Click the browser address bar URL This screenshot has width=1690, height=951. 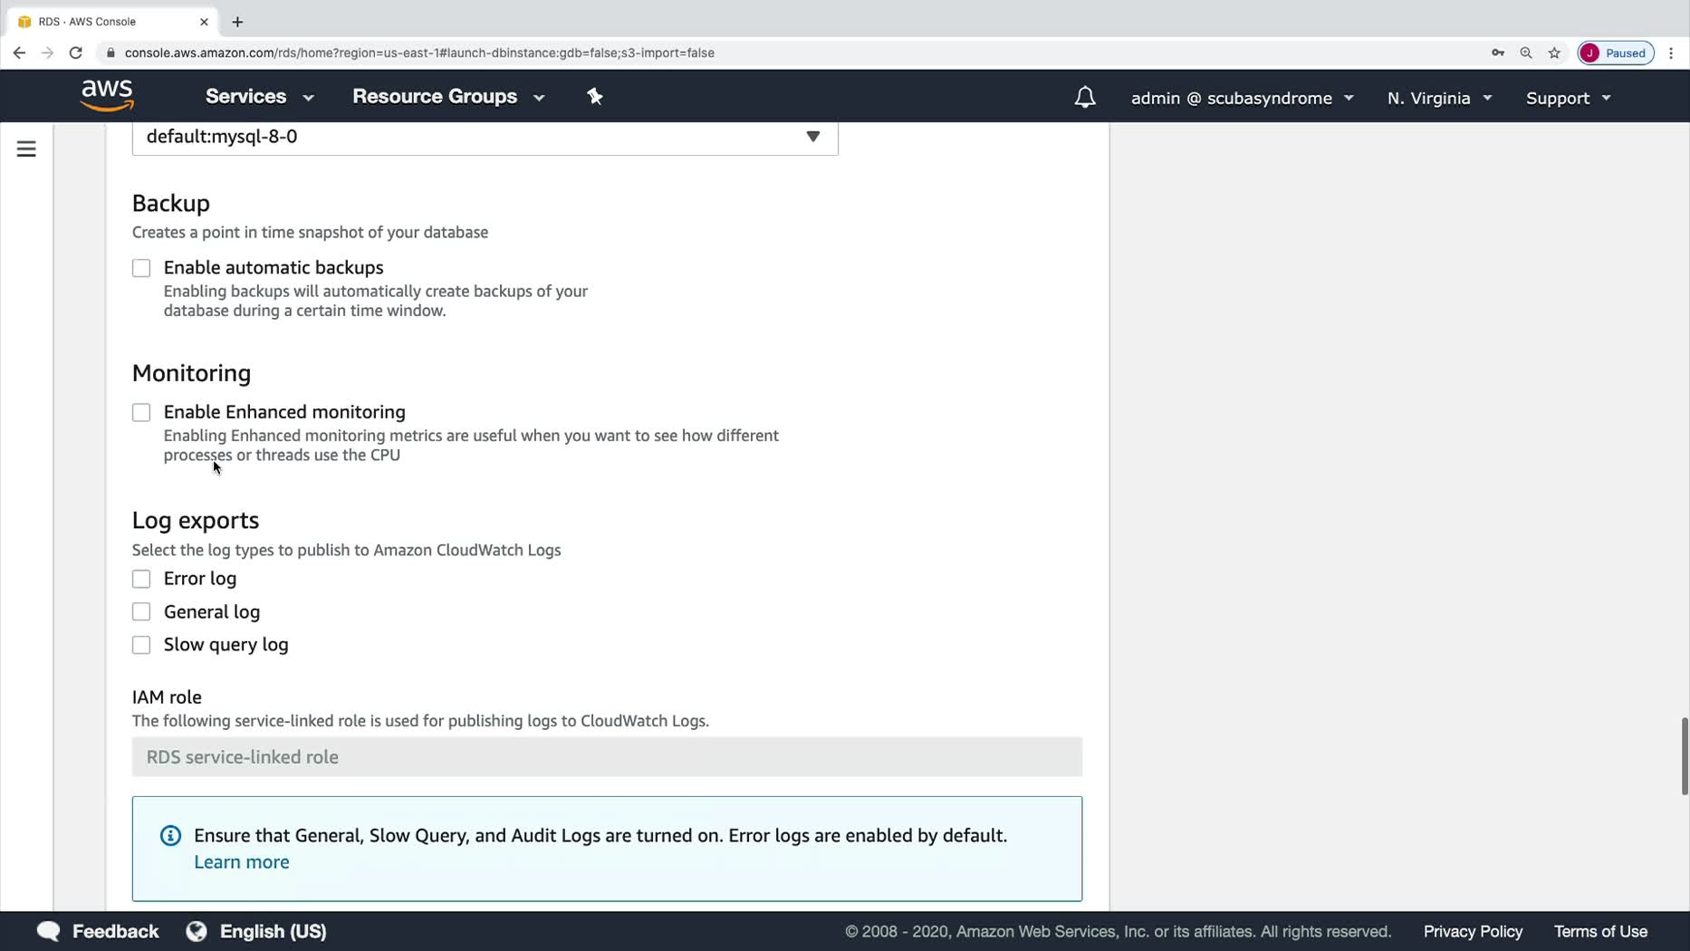click(x=419, y=53)
